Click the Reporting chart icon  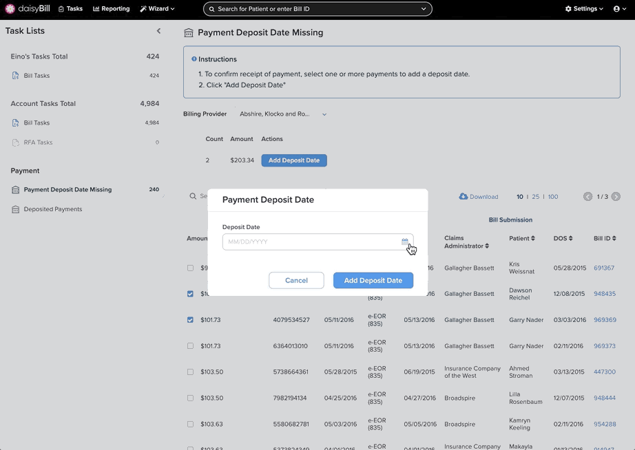pyautogui.click(x=96, y=8)
